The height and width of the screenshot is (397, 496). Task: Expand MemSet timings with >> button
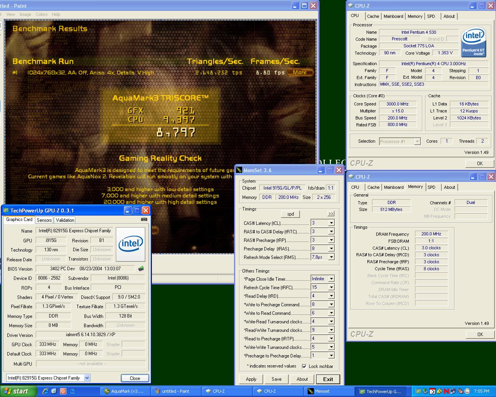(331, 214)
